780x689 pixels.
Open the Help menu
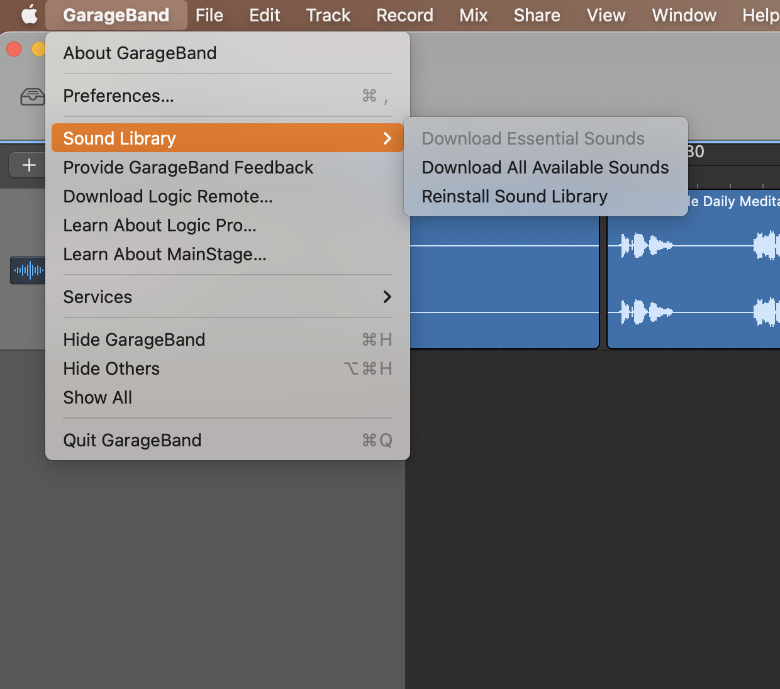pos(760,14)
